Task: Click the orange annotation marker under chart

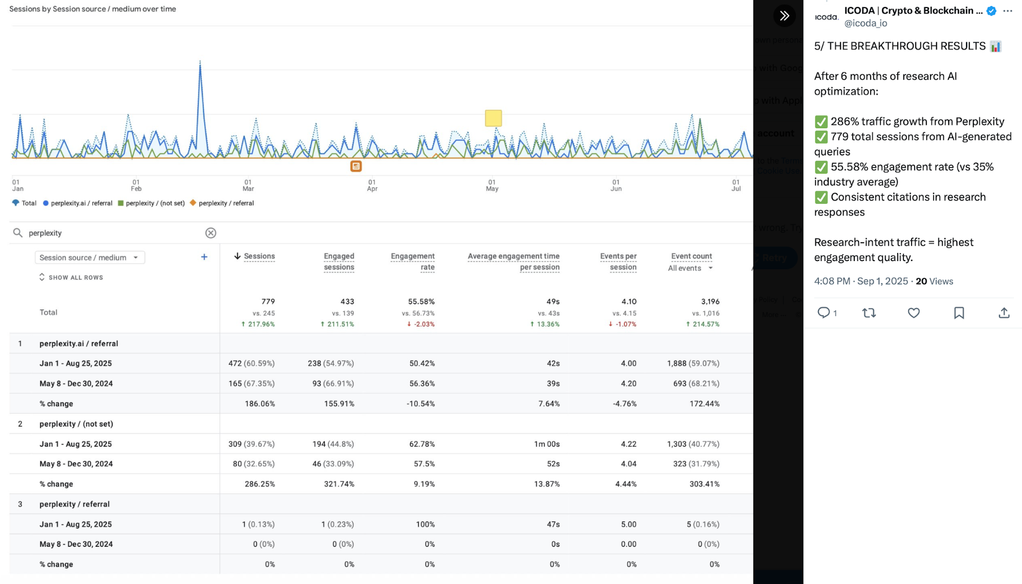Action: click(356, 166)
